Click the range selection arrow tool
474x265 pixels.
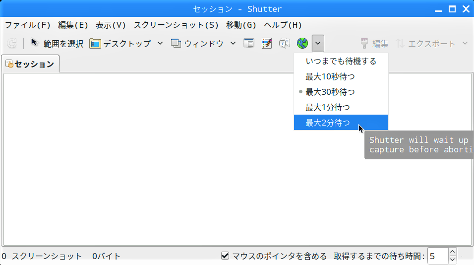click(35, 43)
